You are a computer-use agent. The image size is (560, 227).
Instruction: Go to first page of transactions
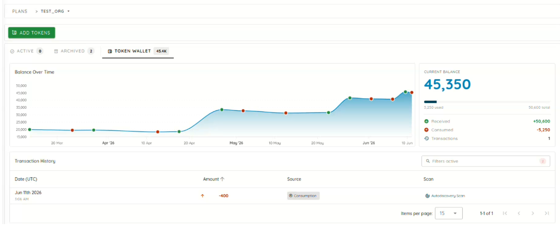(x=505, y=213)
